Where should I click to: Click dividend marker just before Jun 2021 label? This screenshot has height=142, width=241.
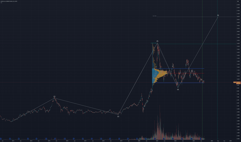[164, 139]
